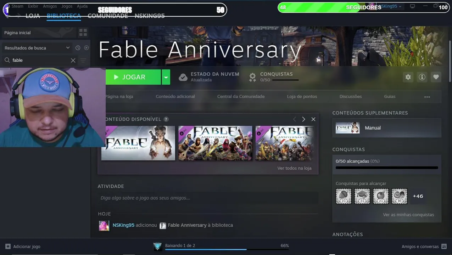
Task: Open the Big Picture mode monitor icon
Action: (412, 6)
